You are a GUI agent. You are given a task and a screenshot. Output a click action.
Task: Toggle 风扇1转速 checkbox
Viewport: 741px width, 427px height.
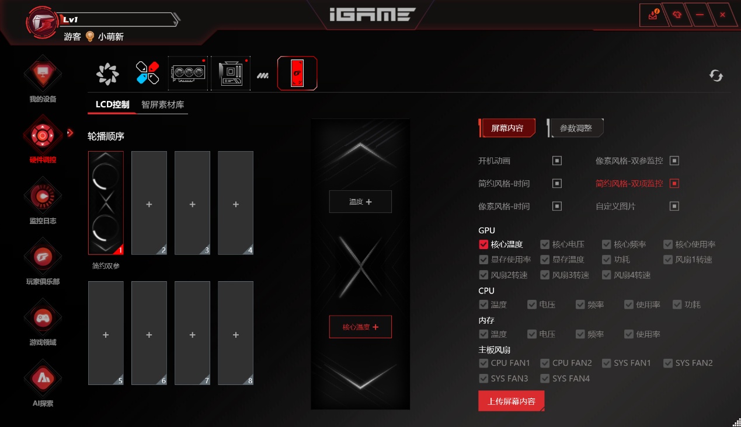coord(668,260)
